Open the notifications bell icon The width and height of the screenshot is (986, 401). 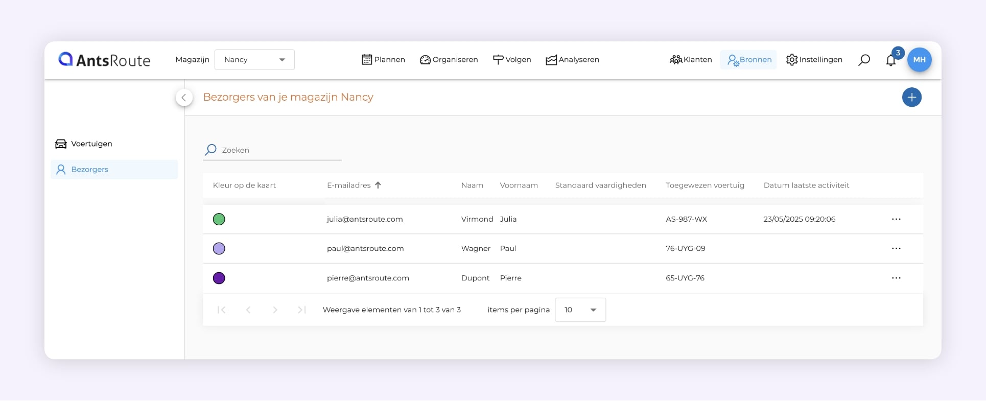[890, 60]
